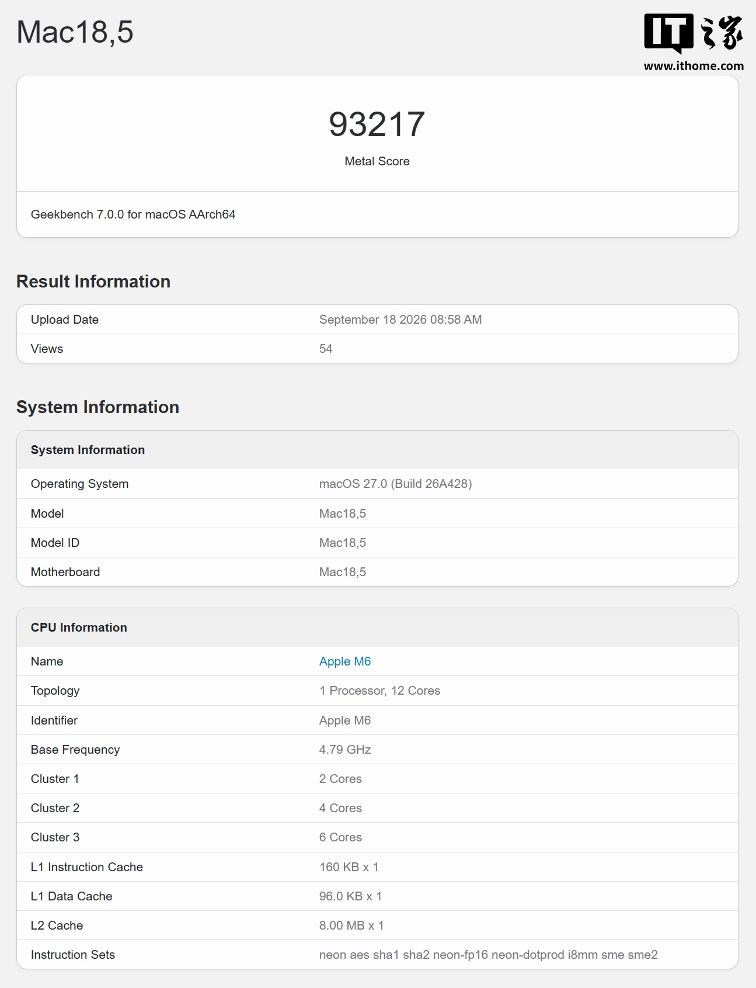Select the Apple M6 Identifier value
This screenshot has height=988, width=756.
coord(345,720)
